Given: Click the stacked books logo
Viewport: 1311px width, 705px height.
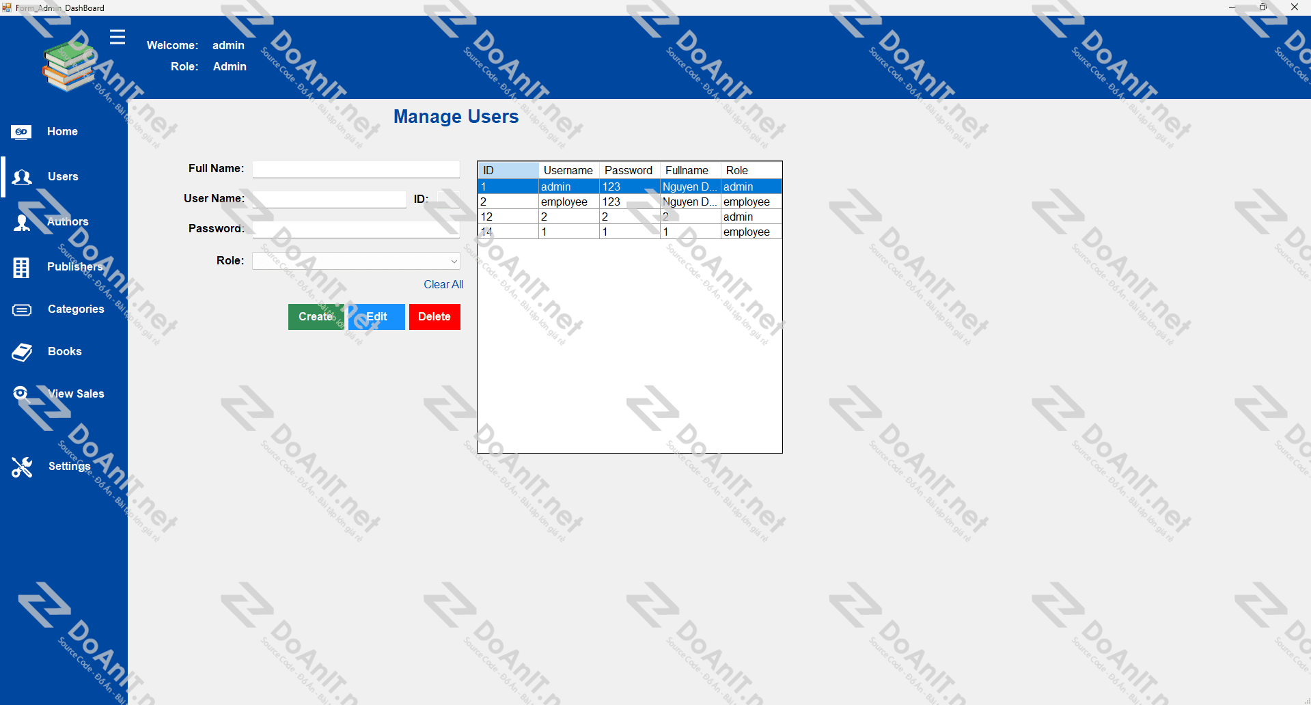Looking at the screenshot, I should [x=69, y=66].
